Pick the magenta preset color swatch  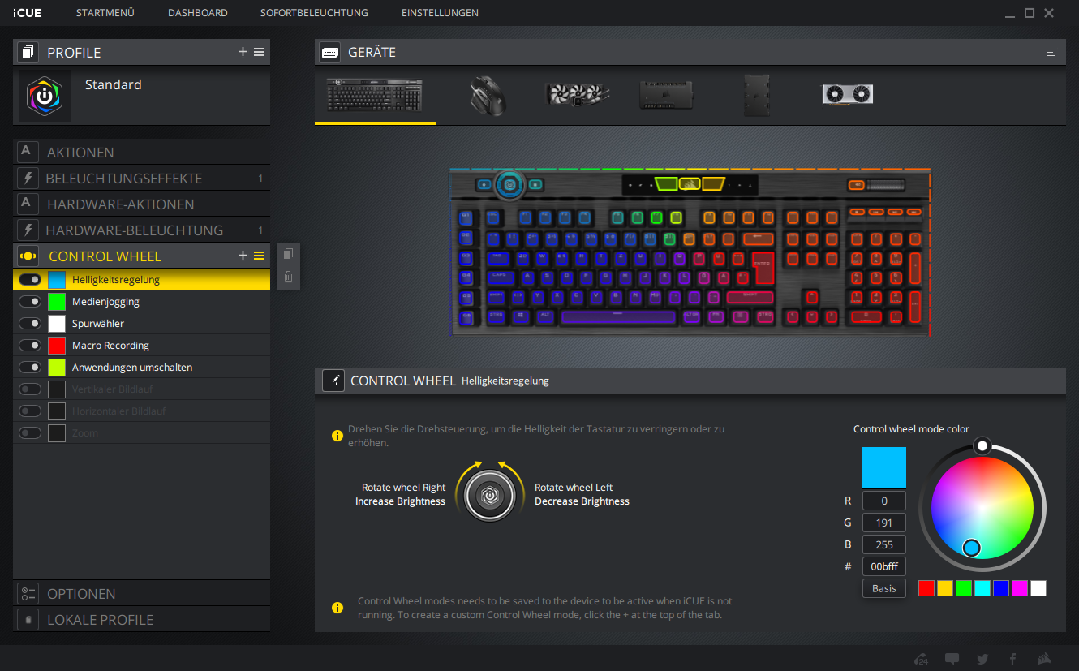tap(1020, 588)
